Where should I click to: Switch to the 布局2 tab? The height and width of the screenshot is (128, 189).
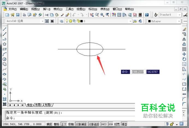(x=48, y=105)
